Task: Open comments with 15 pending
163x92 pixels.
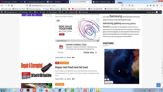Action: click(36, 12)
